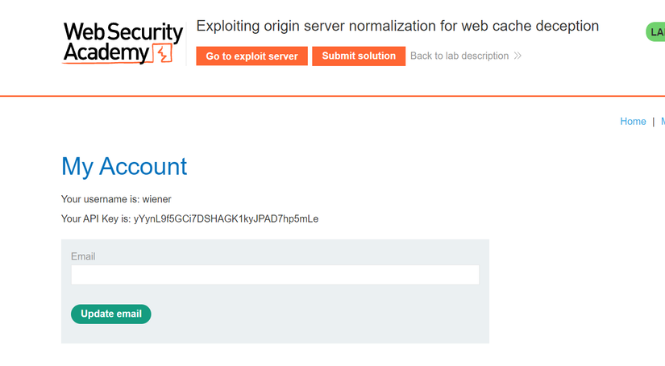
Task: Focus the Email input field
Action: tap(275, 275)
